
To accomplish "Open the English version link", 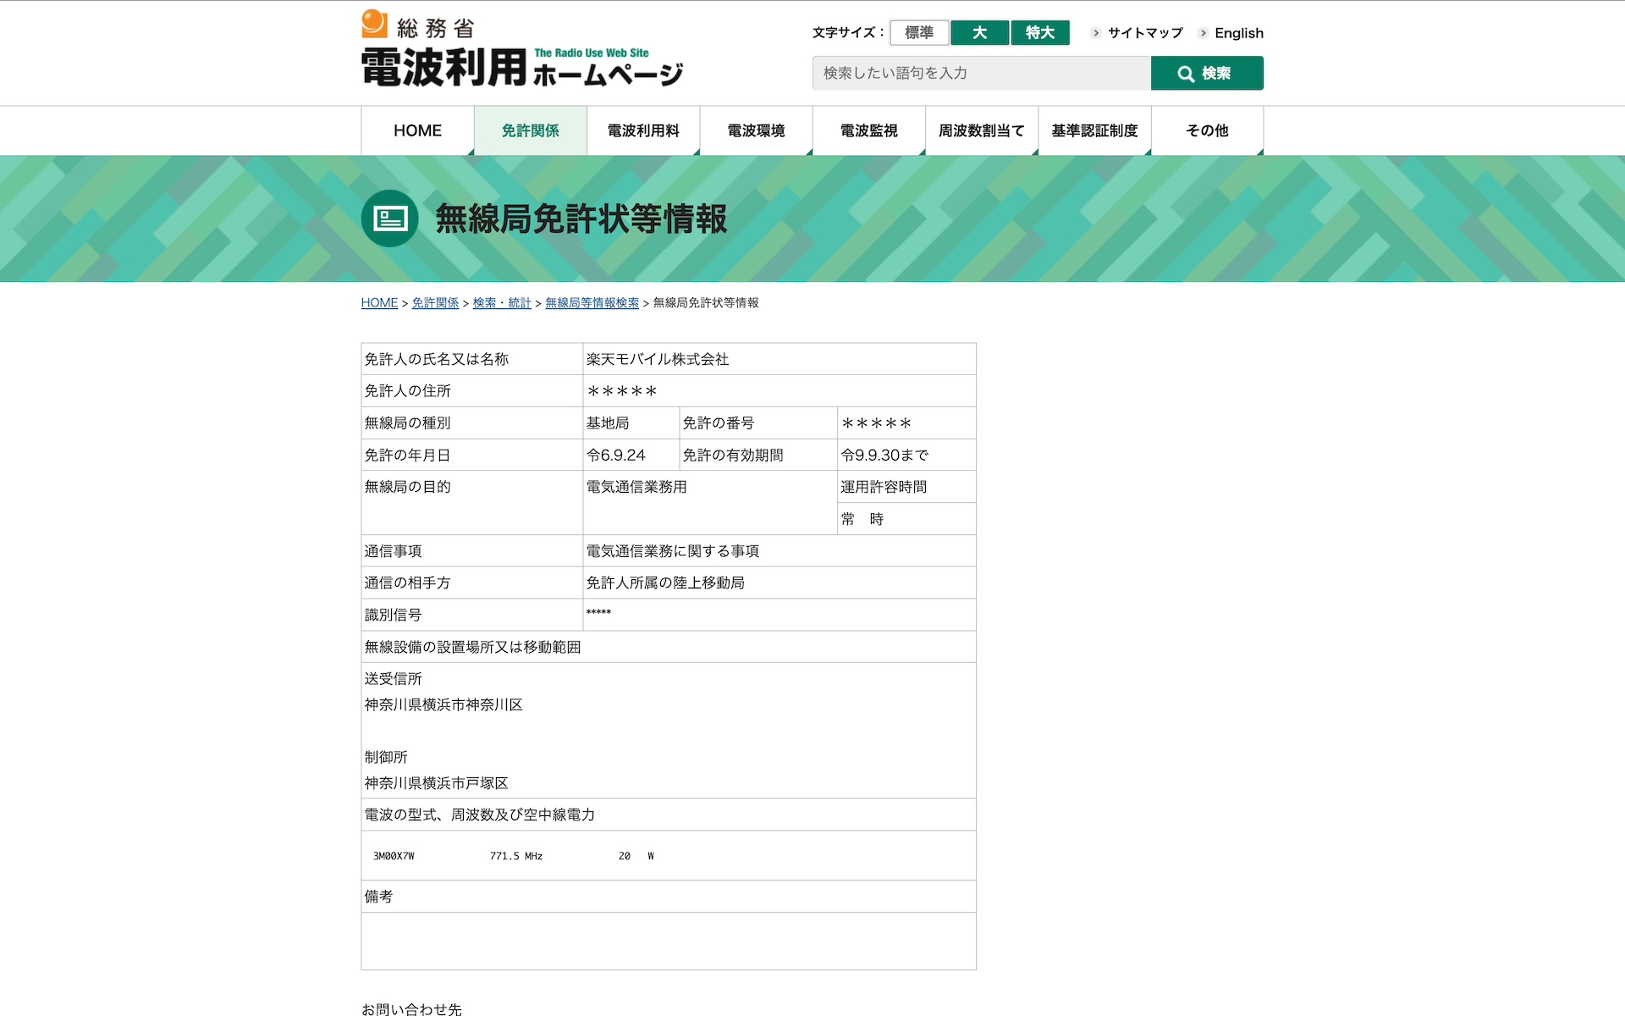I will 1239,33.
